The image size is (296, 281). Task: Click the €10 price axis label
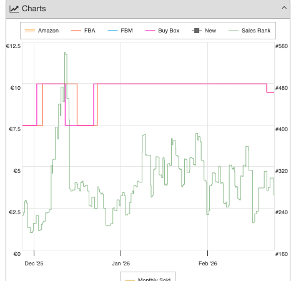tap(16, 88)
